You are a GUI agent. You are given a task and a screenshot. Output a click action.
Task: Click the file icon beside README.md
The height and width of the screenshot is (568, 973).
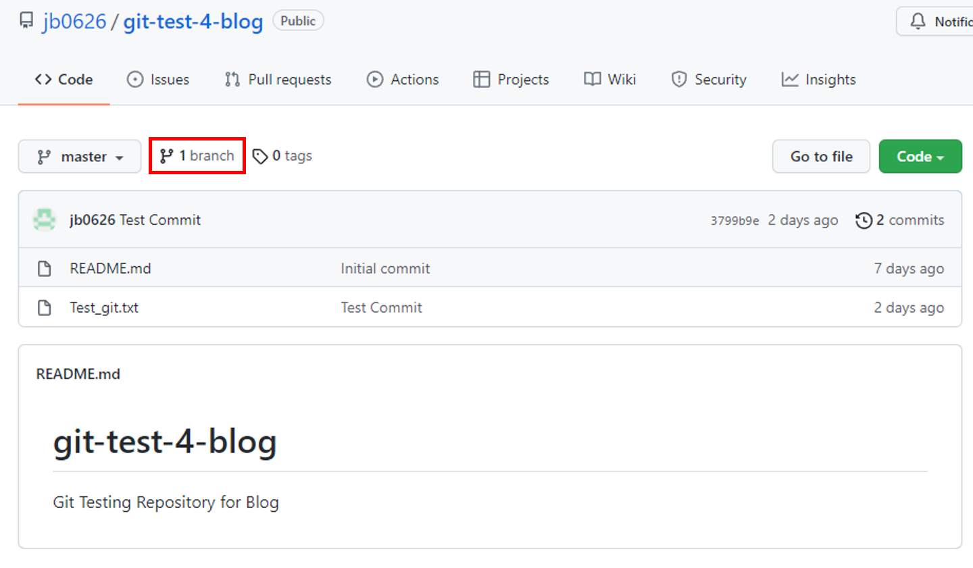click(45, 269)
